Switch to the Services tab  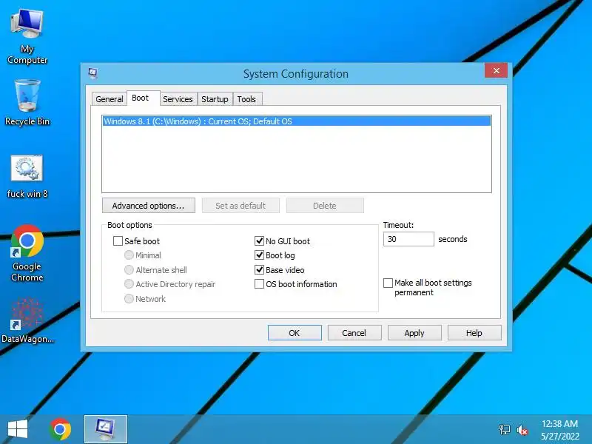point(178,99)
